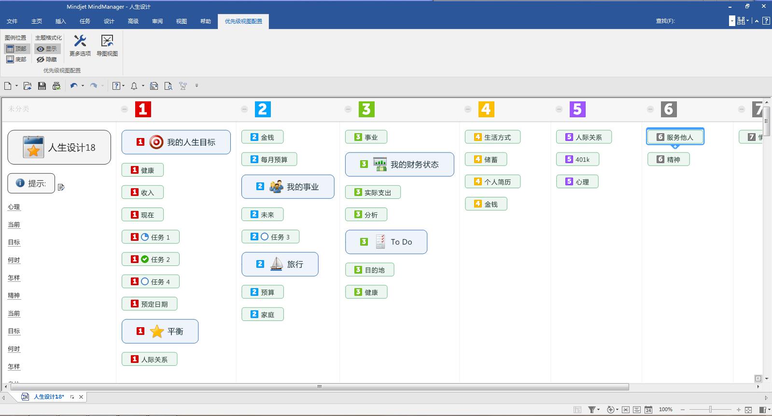
Task: Click the print preview magnifier icon
Action: [168, 86]
